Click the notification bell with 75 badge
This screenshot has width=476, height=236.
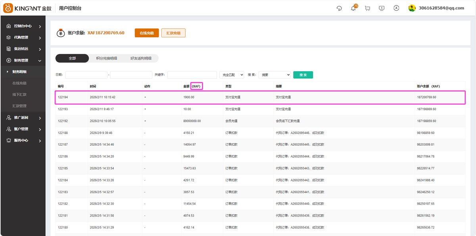pyautogui.click(x=353, y=8)
